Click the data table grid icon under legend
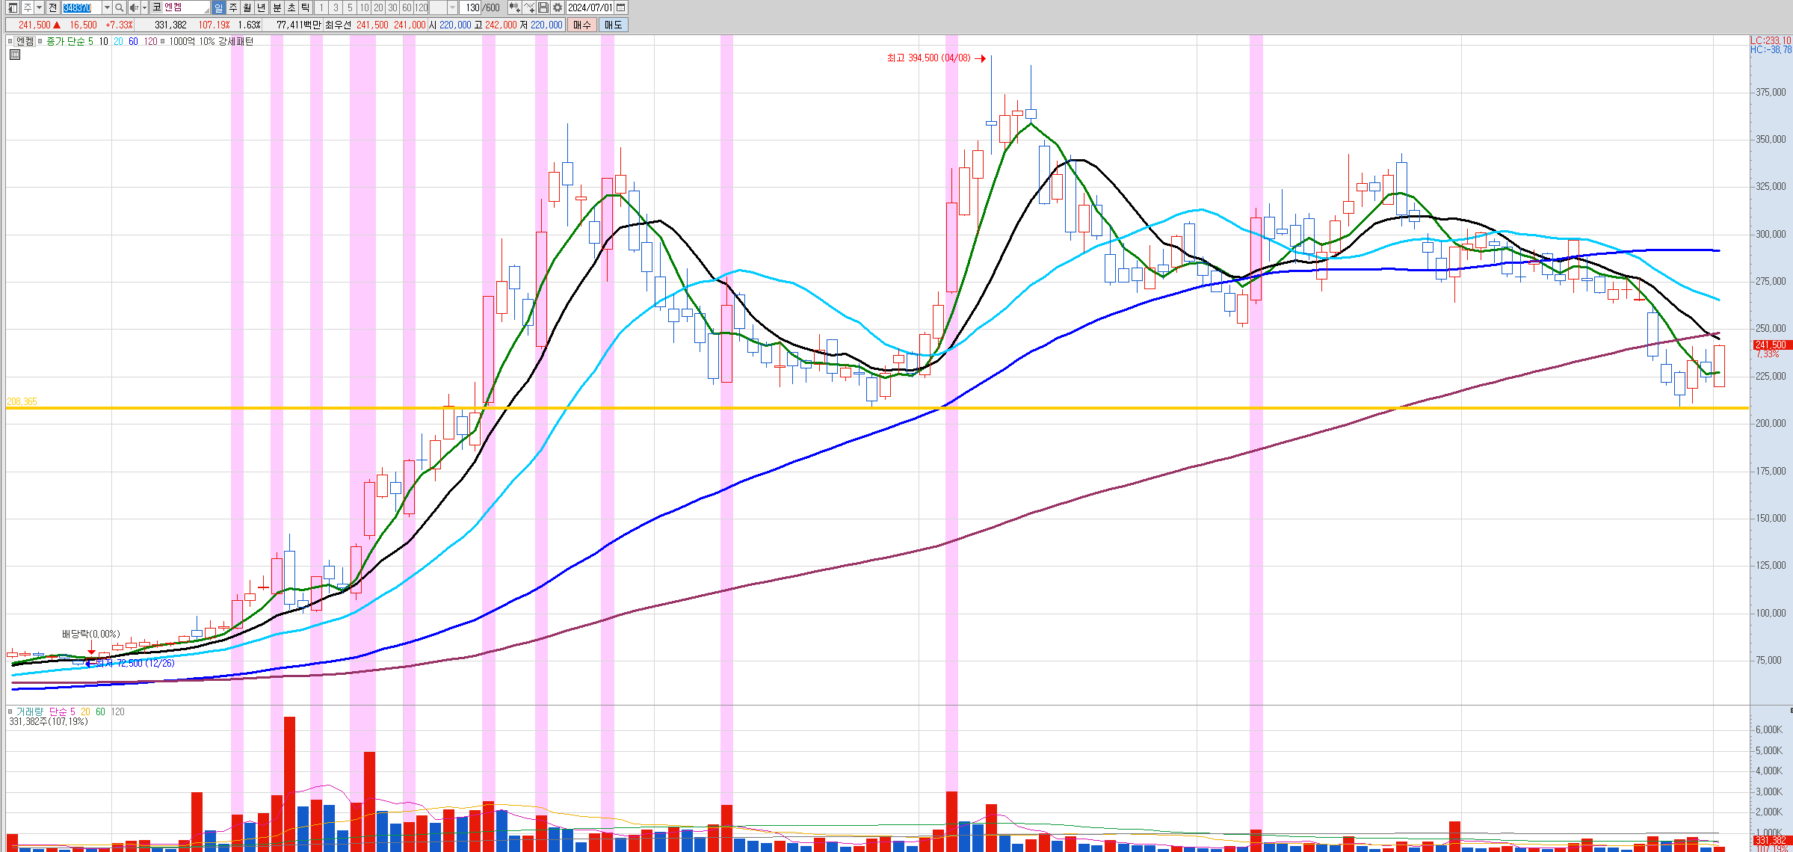The height and width of the screenshot is (852, 1793). tap(15, 54)
